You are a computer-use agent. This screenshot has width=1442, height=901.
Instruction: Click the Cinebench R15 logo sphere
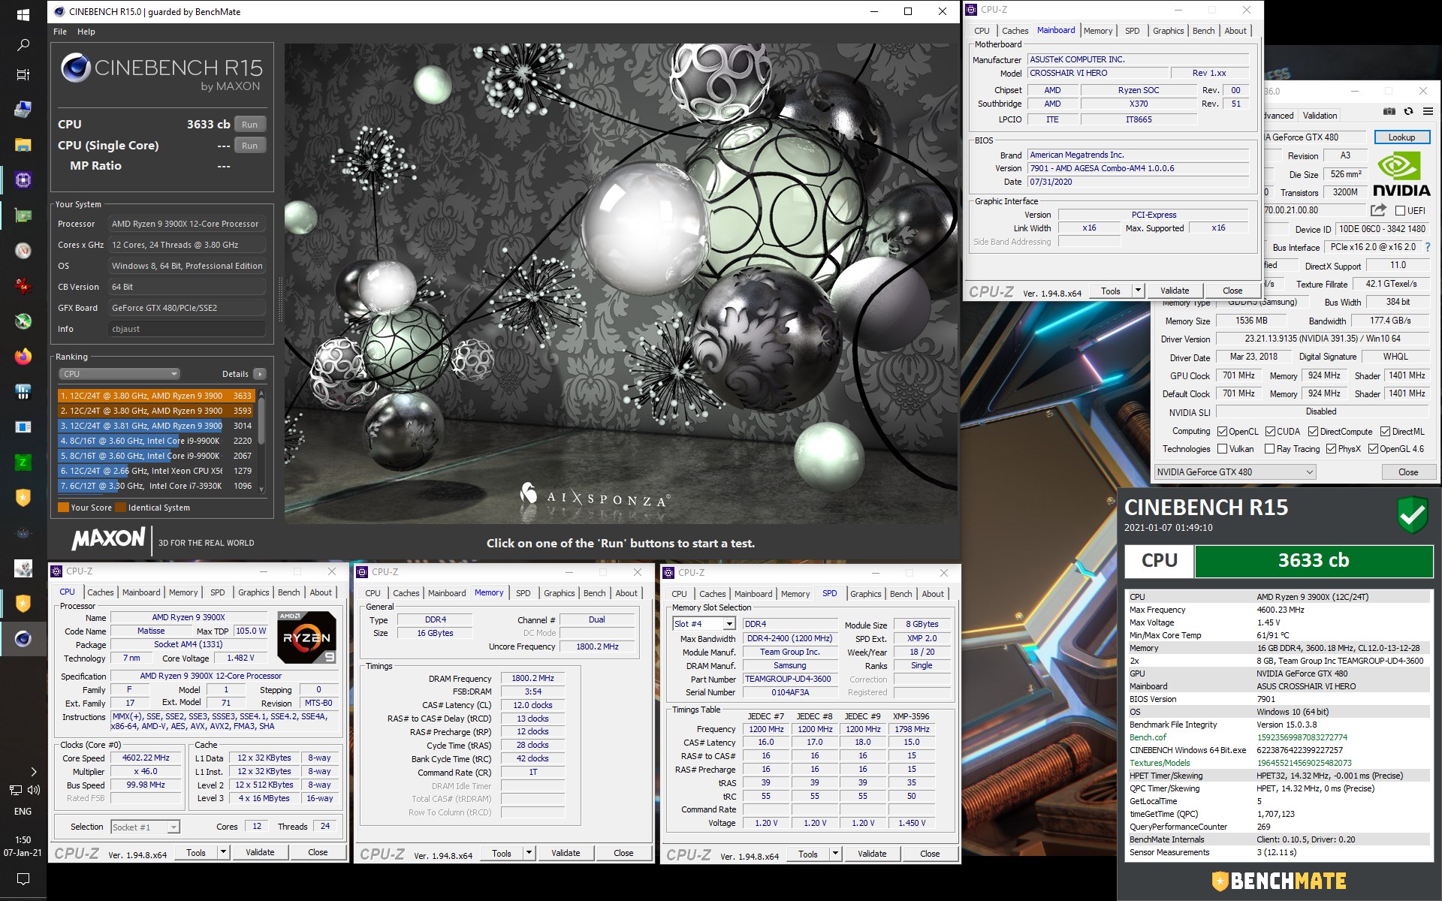pos(76,68)
